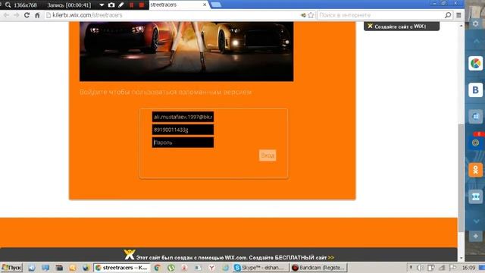Image resolution: width=485 pixels, height=273 pixels.
Task: Open the blue square sidebar icon below Odnoklassniki
Action: tap(476, 196)
